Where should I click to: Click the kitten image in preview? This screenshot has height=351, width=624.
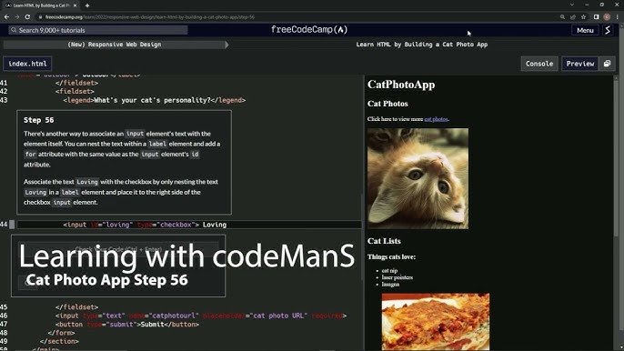[418, 178]
